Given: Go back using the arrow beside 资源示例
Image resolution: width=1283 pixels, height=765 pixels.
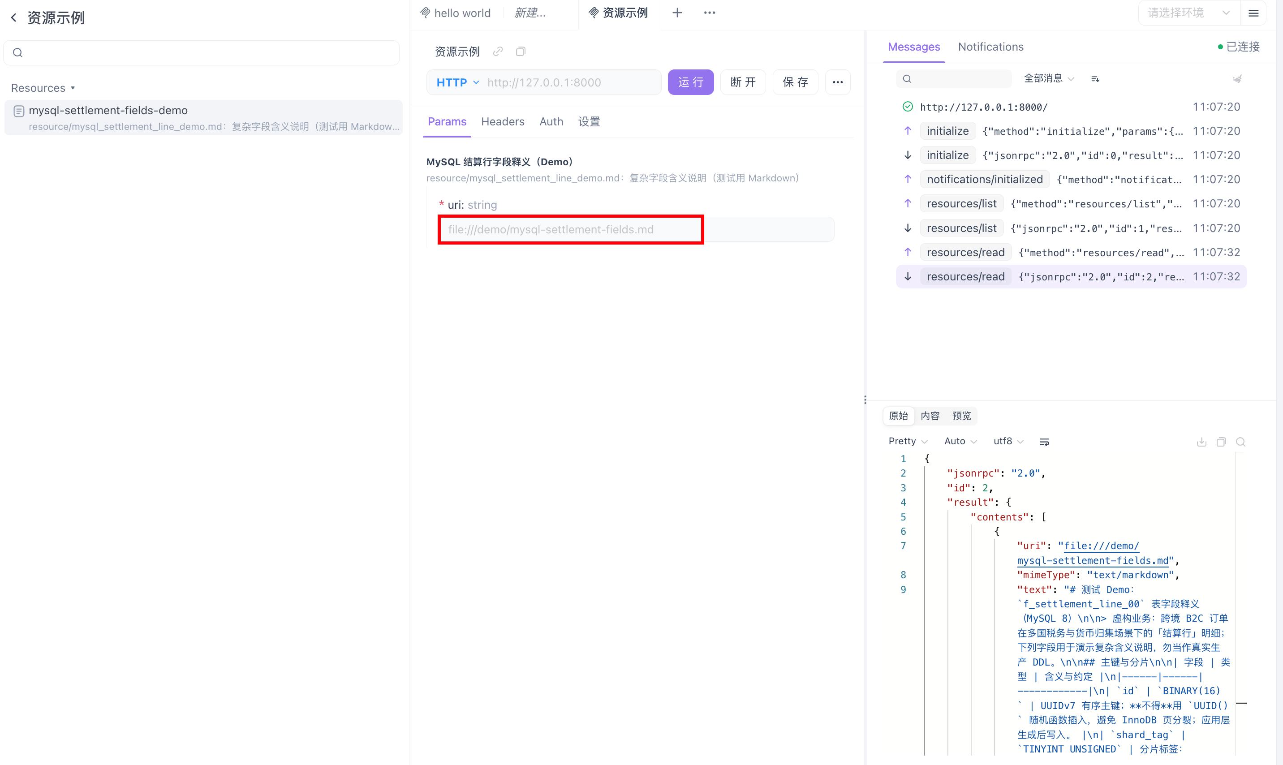Looking at the screenshot, I should pos(14,18).
